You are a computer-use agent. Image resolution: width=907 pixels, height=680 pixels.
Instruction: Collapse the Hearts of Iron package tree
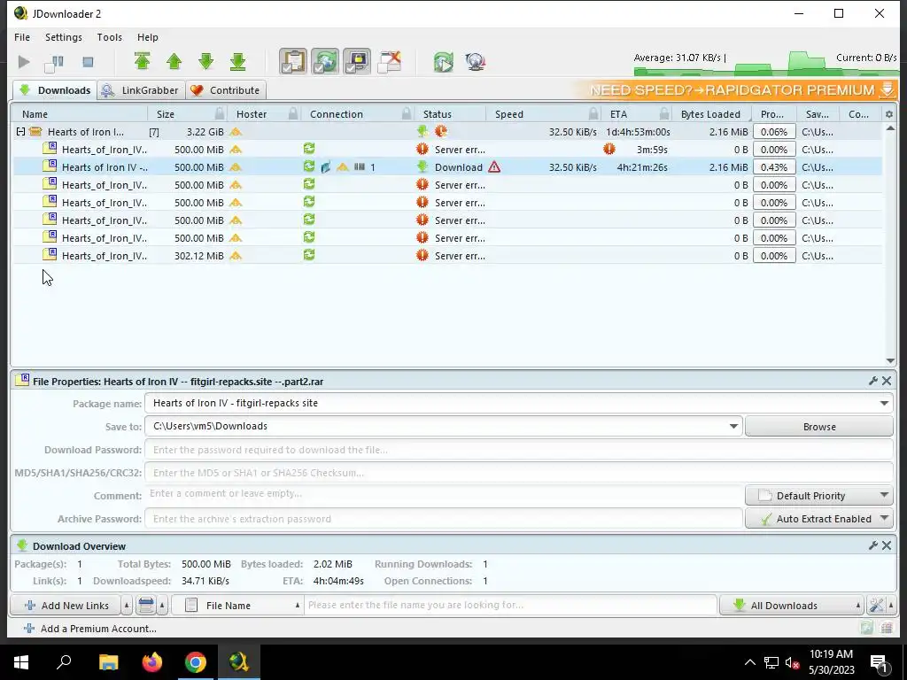pos(21,132)
